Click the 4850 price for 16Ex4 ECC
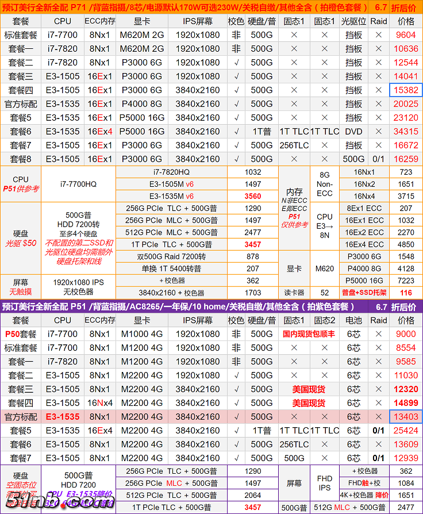 coord(406,244)
